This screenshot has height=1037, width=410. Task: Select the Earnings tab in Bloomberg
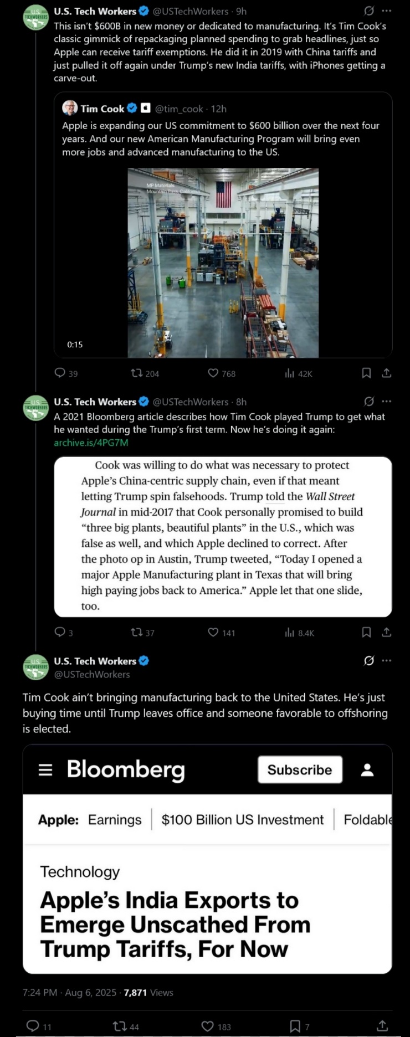point(115,820)
